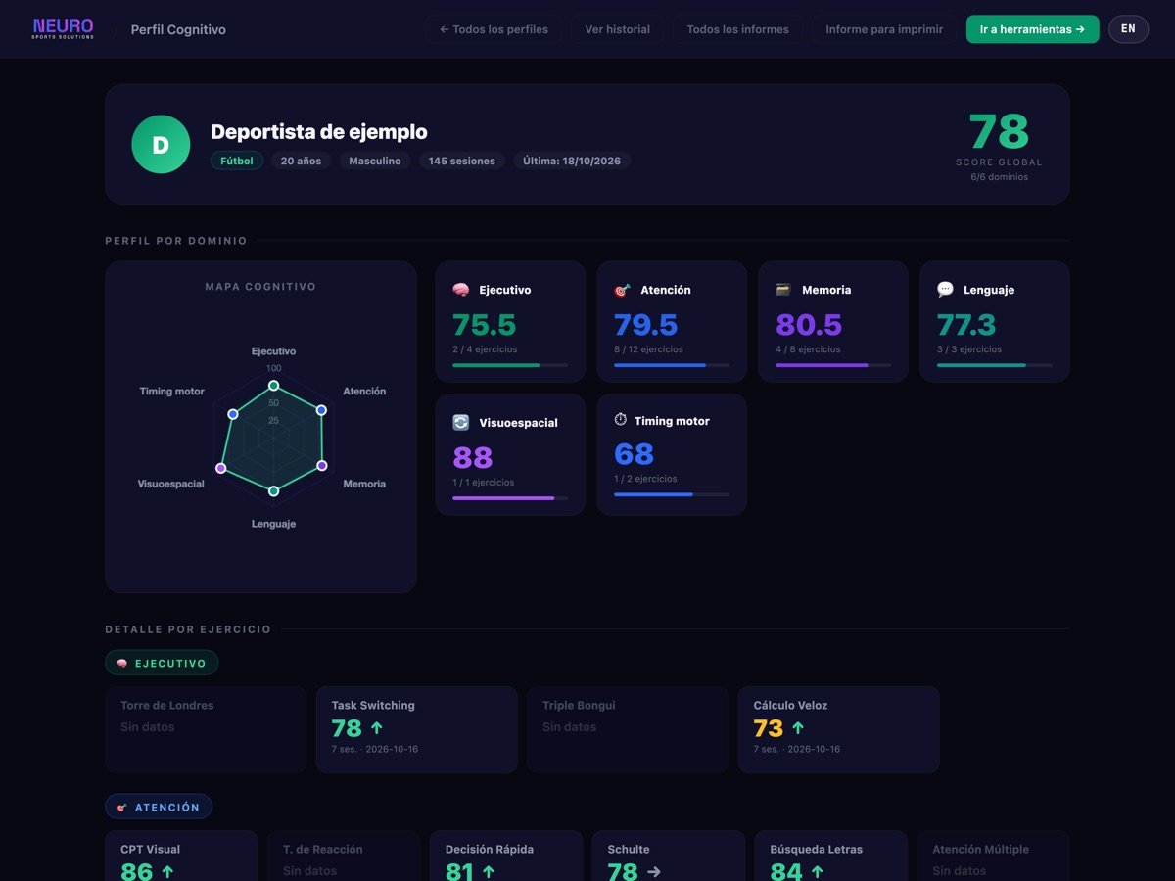
Task: Click the brain icon on Ejecutivo card
Action: (x=461, y=290)
